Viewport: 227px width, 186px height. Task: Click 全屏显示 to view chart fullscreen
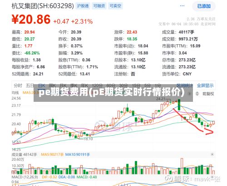coord(205,86)
